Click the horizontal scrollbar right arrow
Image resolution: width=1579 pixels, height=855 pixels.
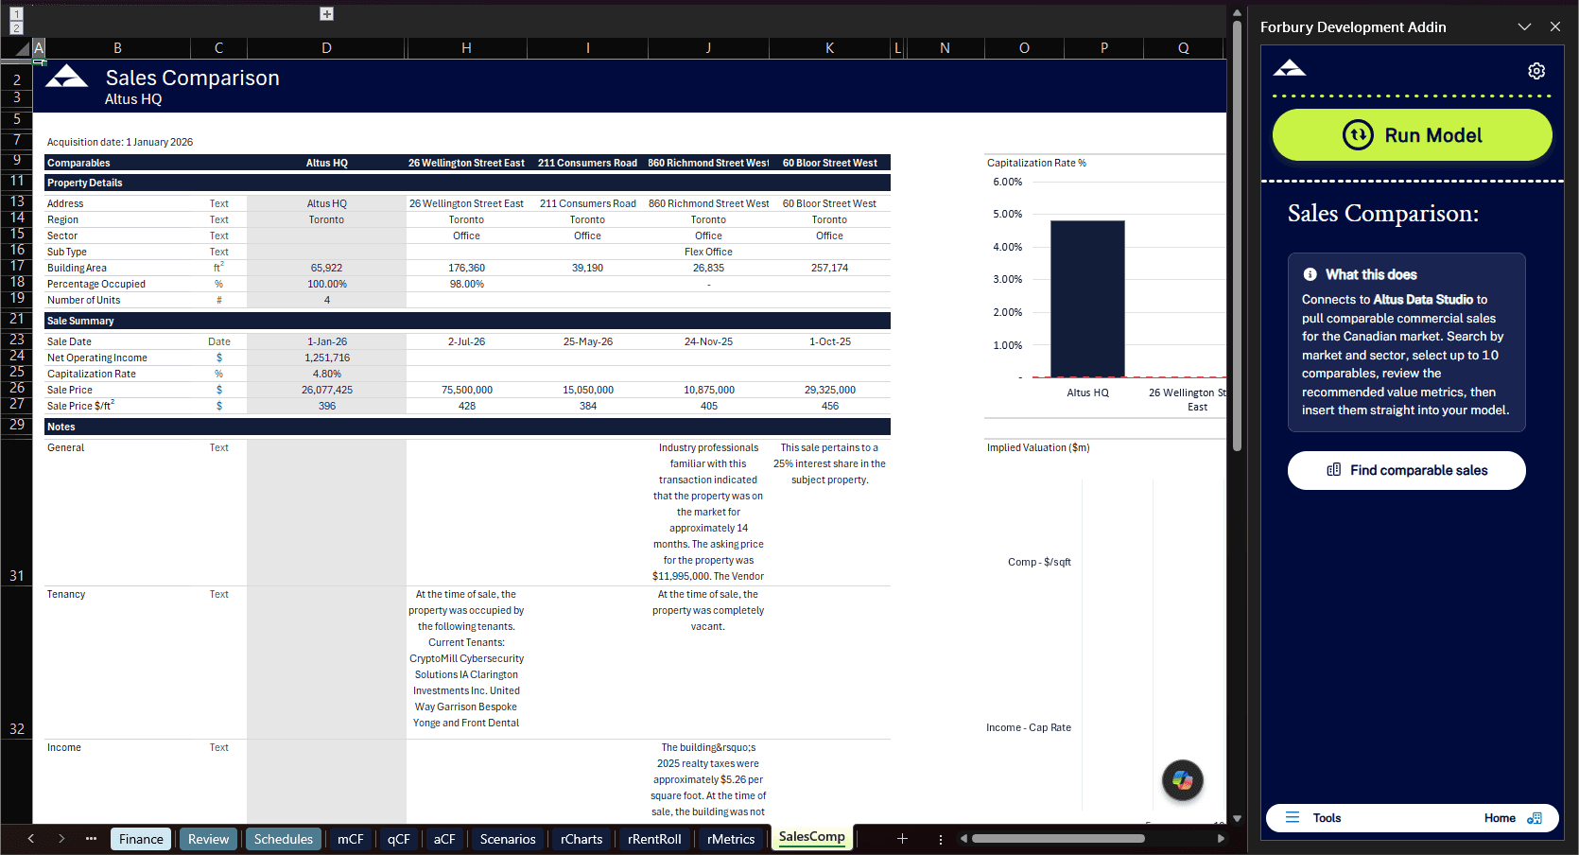(1221, 839)
